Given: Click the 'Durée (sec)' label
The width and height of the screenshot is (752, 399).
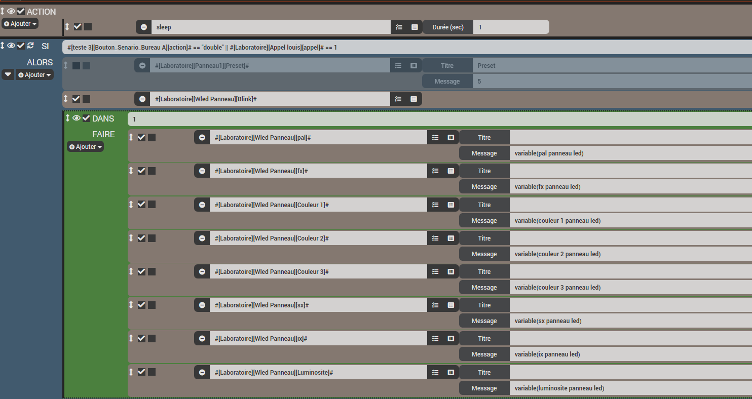Looking at the screenshot, I should tap(448, 27).
